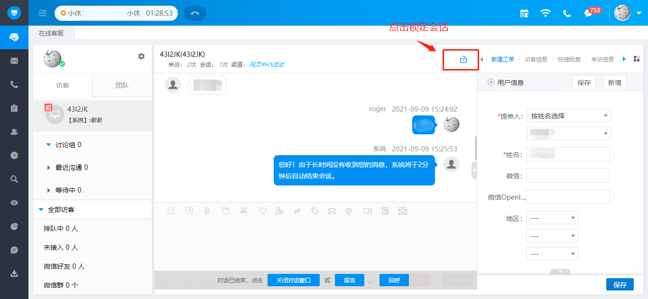Click the location pin icon in chat toolbar

click(349, 211)
